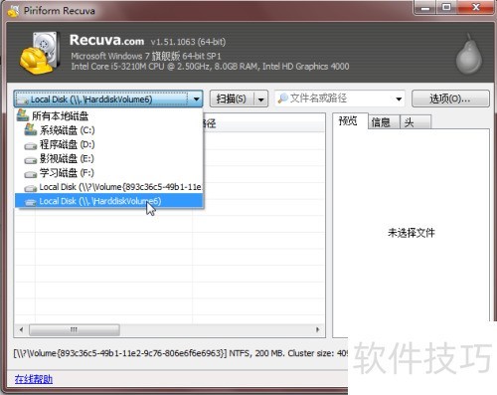Collapse the drive selection combo box arrow
The width and height of the screenshot is (497, 395).
point(196,99)
